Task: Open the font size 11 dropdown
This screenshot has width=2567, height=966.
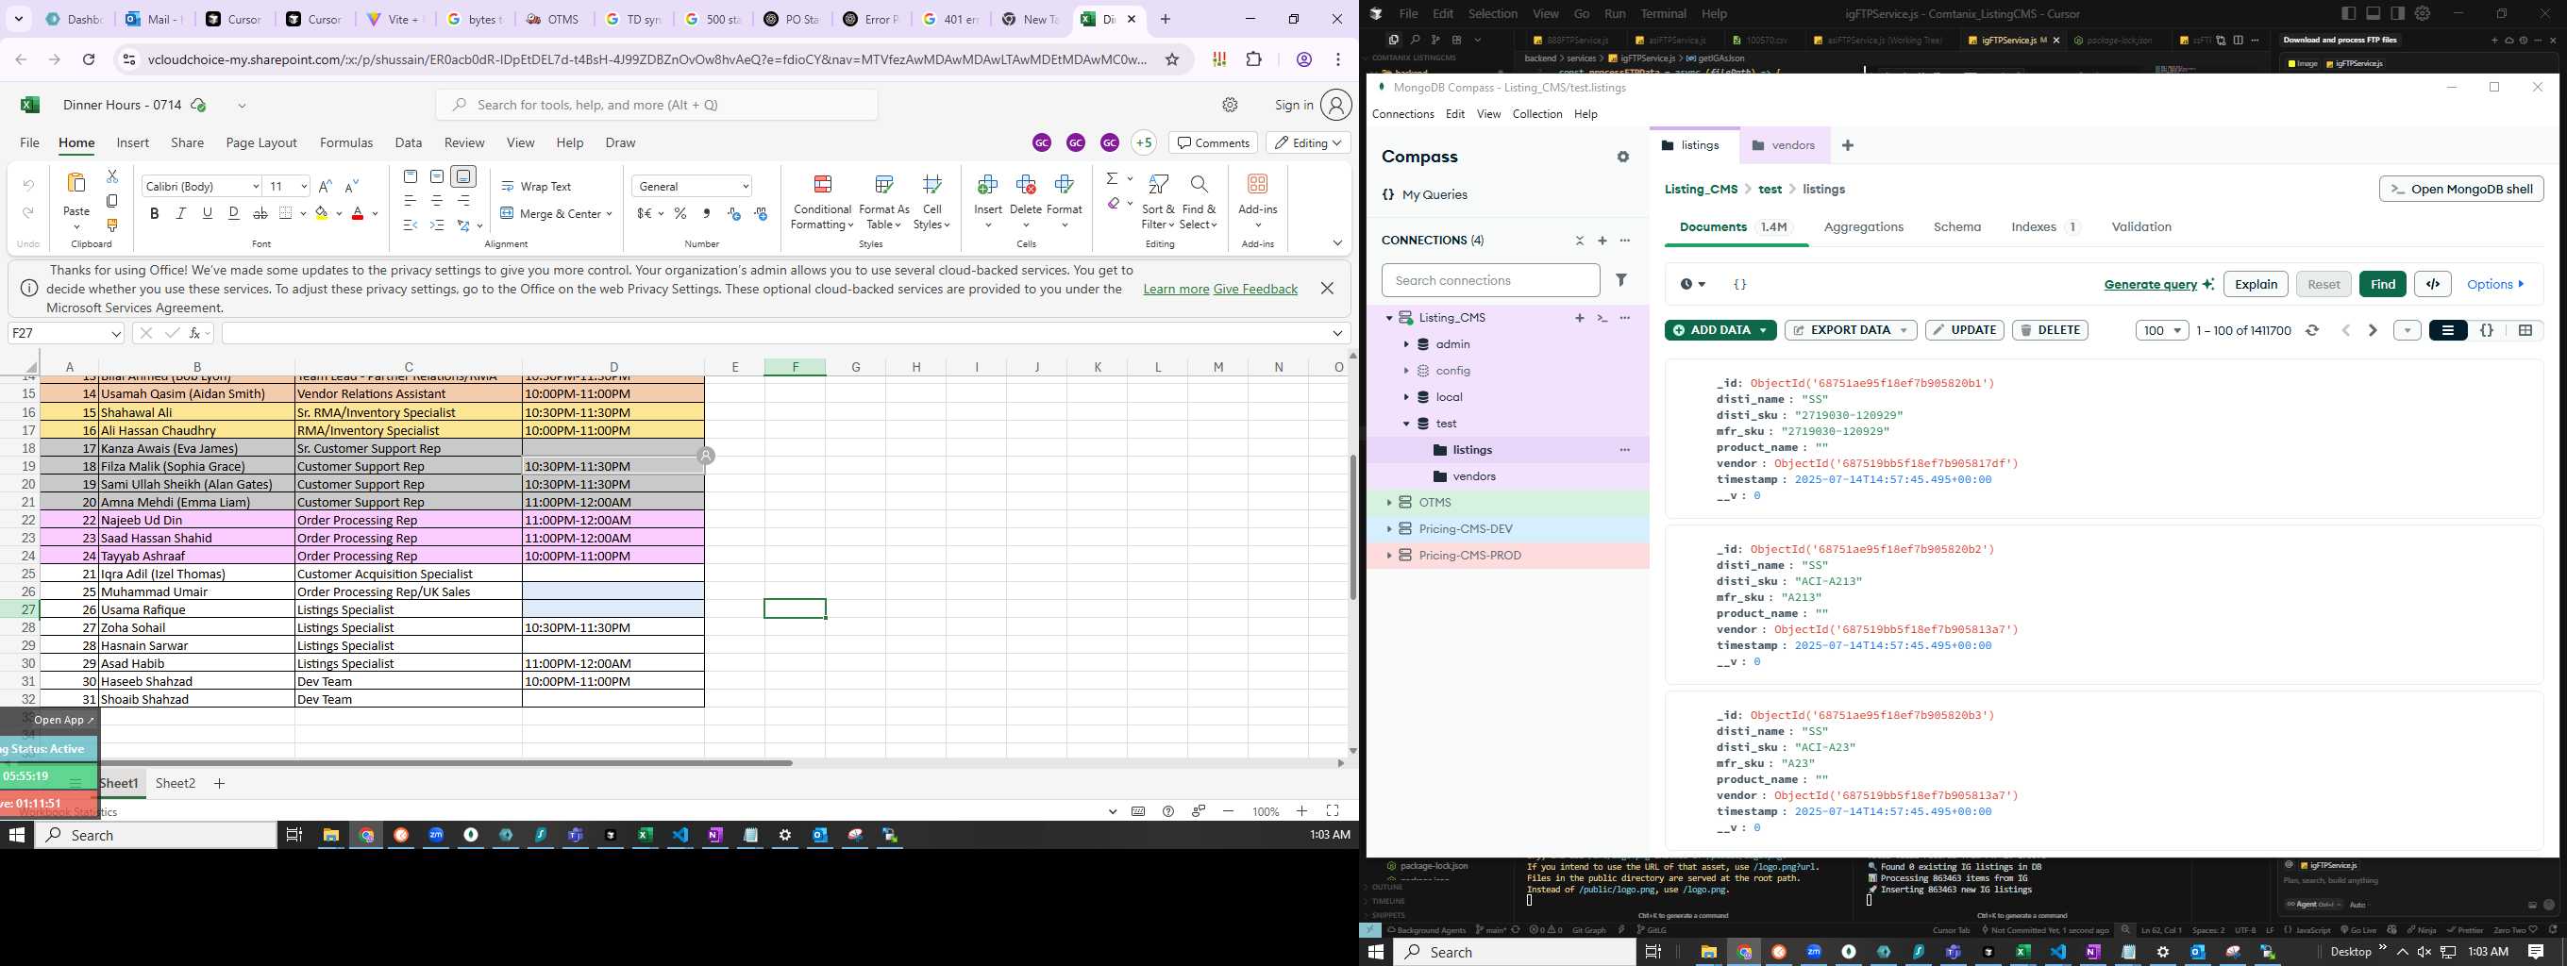Action: [303, 186]
